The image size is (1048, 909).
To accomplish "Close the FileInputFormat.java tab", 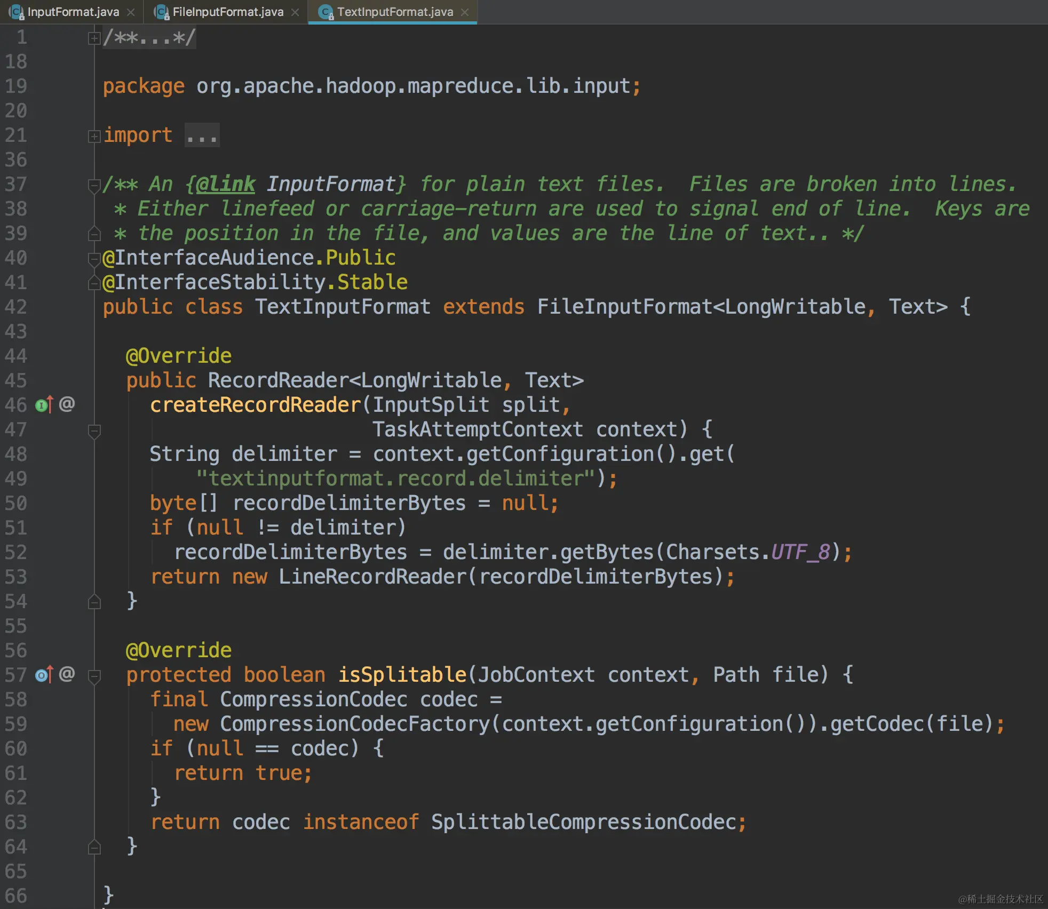I will click(x=295, y=12).
